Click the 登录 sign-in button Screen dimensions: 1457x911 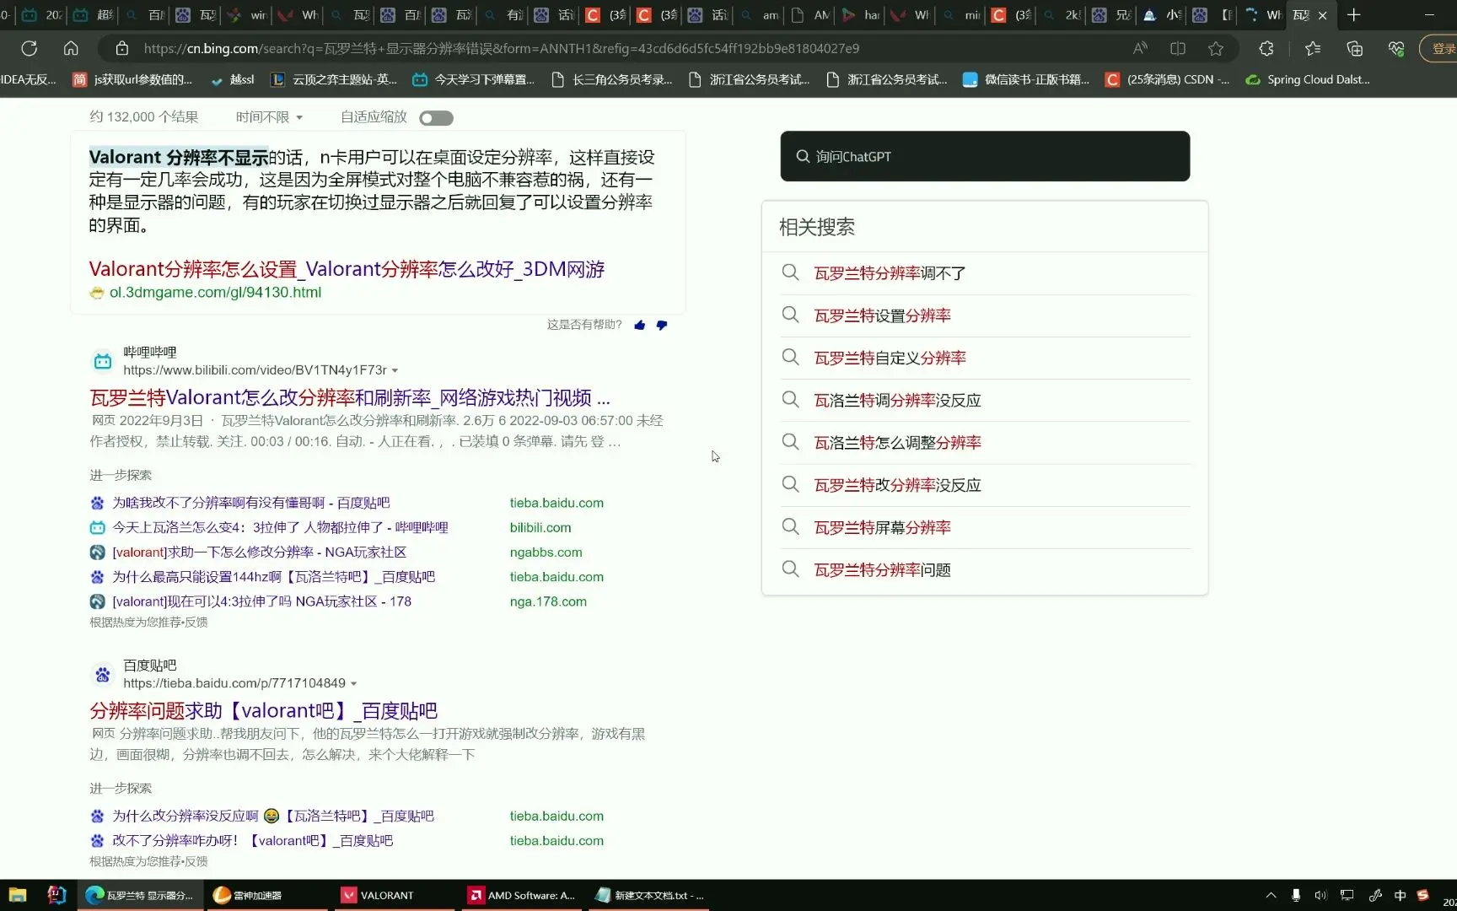point(1440,48)
